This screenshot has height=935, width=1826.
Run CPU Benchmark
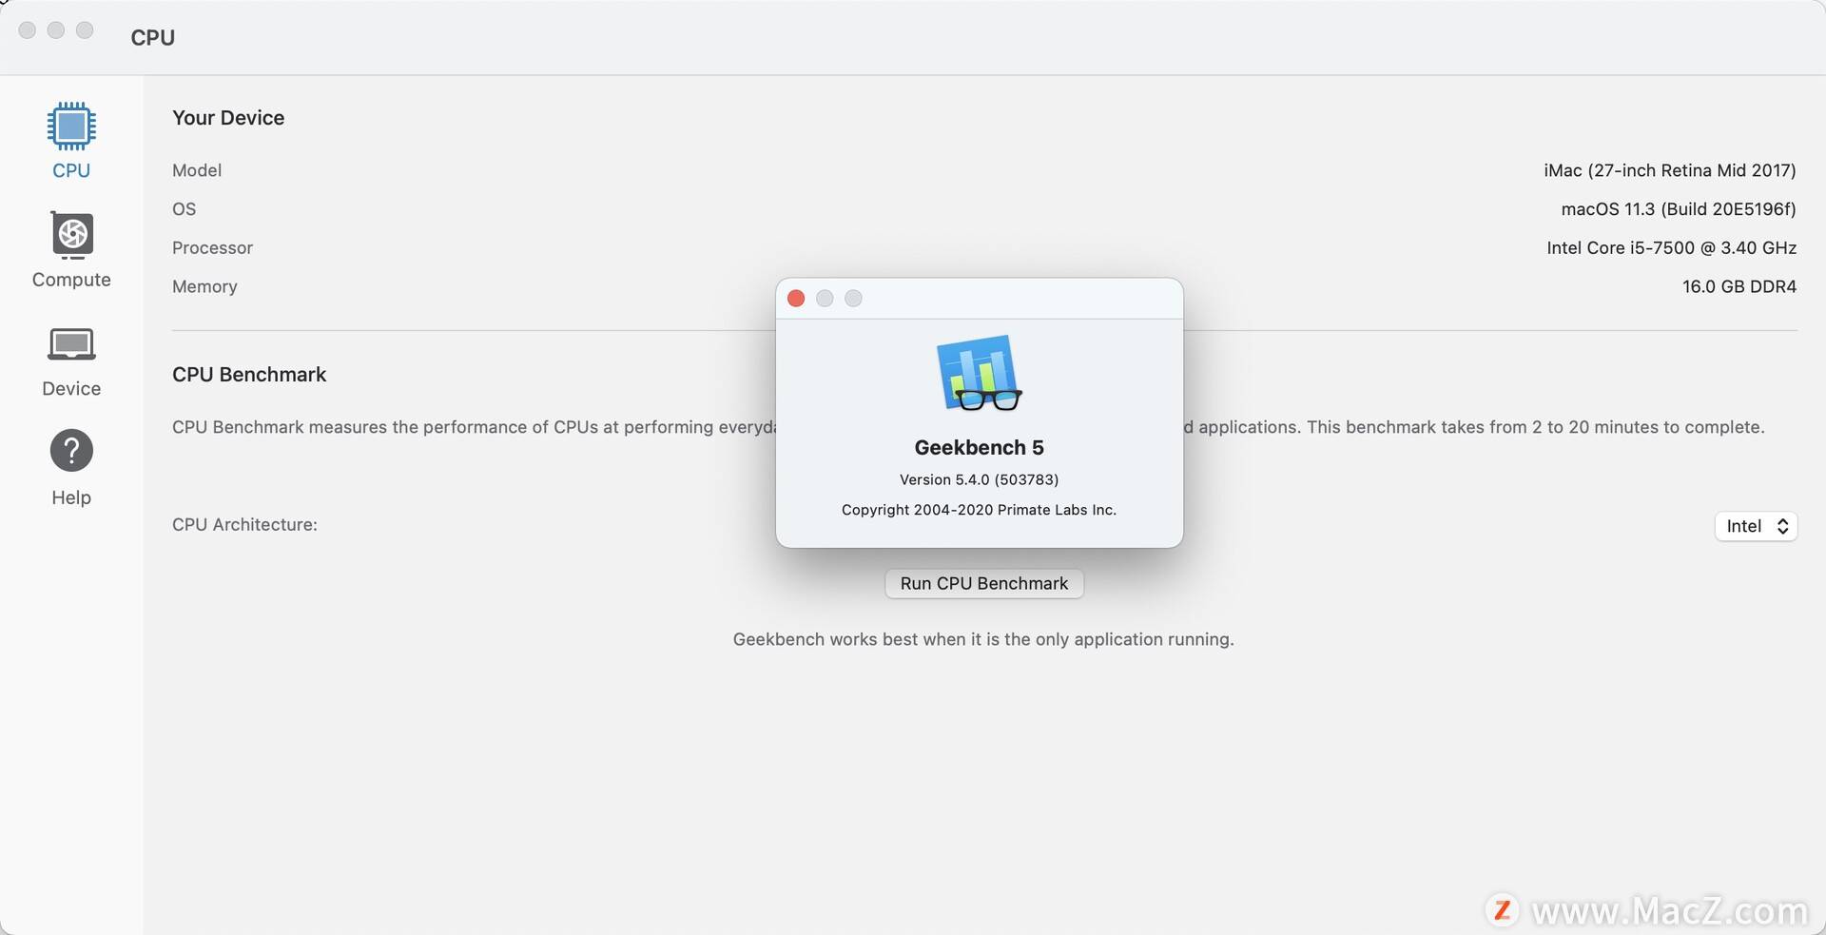tap(983, 583)
